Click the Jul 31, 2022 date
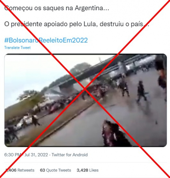This screenshot has height=178, width=170. coord(36,155)
